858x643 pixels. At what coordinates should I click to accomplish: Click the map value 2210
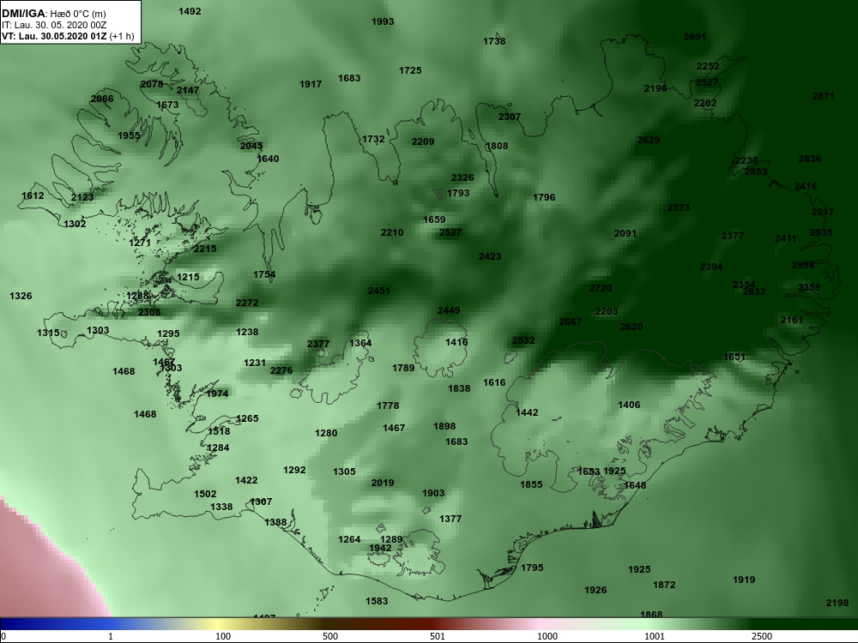[392, 233]
